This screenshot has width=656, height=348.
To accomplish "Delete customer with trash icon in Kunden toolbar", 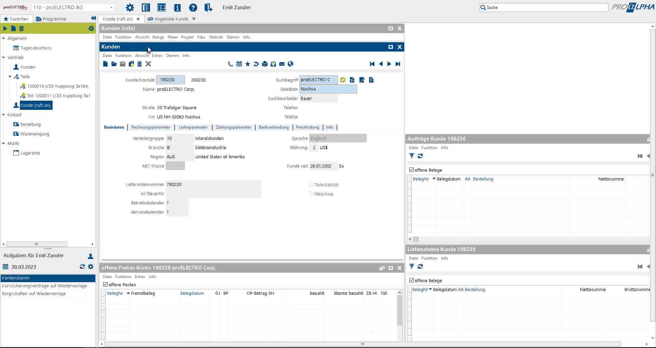I will [x=140, y=64].
